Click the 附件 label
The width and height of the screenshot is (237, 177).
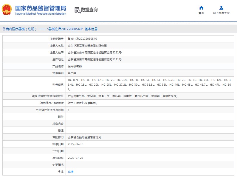click(61, 117)
